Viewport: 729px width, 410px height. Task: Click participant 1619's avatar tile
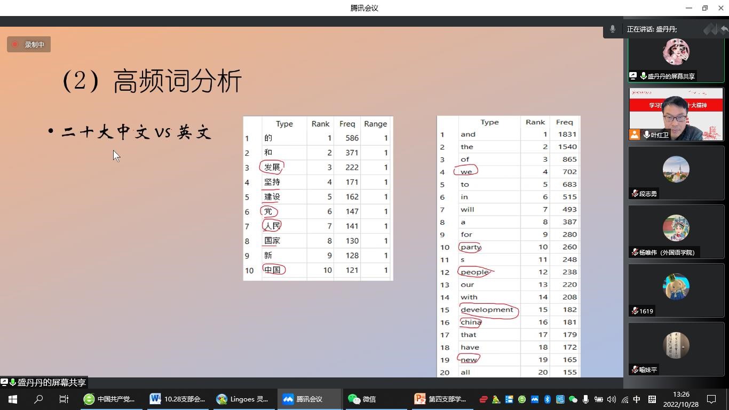[x=676, y=290]
